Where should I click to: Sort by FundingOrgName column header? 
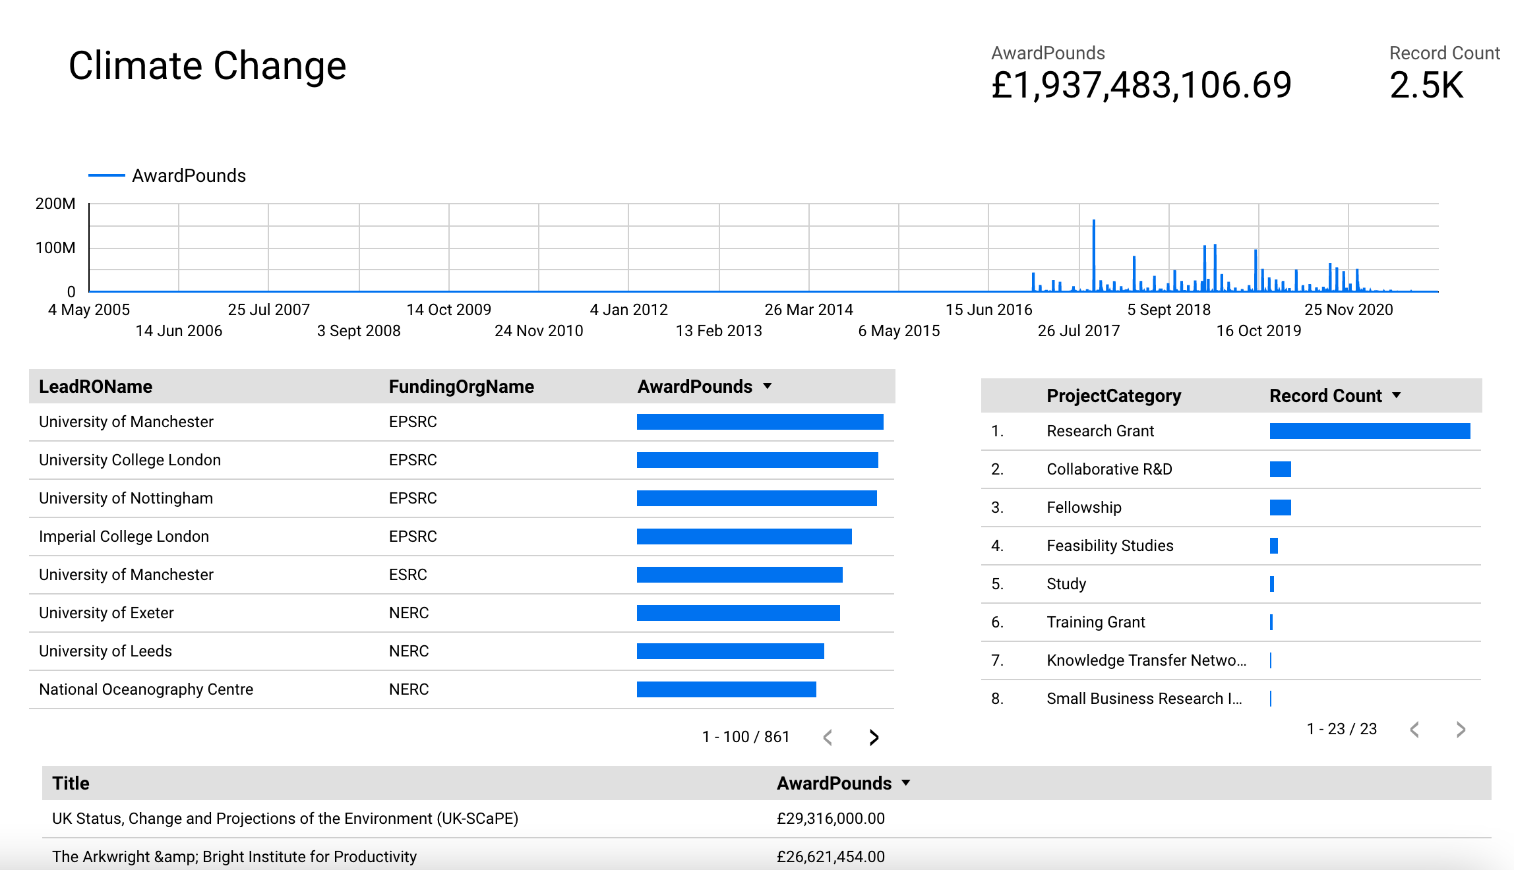(x=461, y=387)
